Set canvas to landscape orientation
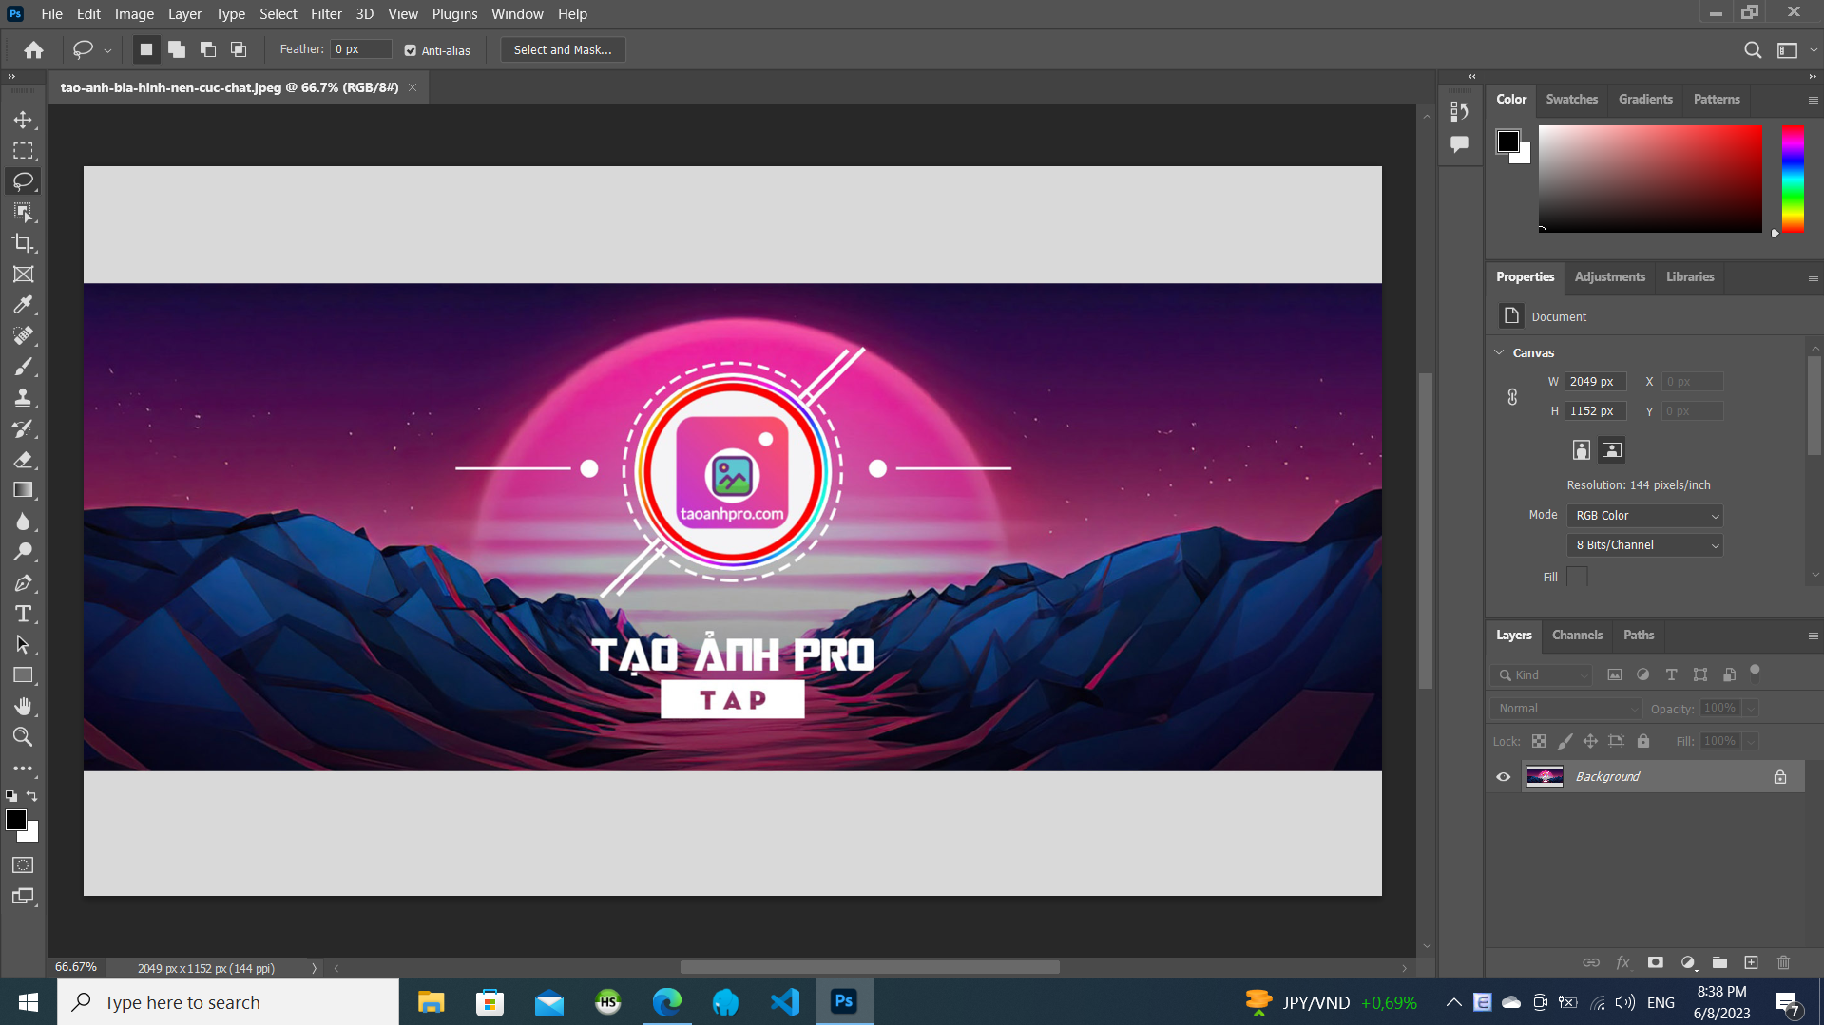 [x=1611, y=450]
